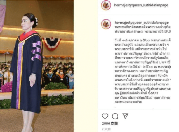The image size is (179, 132).
Task: Click the caption author's profile avatar
Action: (x=106, y=24)
